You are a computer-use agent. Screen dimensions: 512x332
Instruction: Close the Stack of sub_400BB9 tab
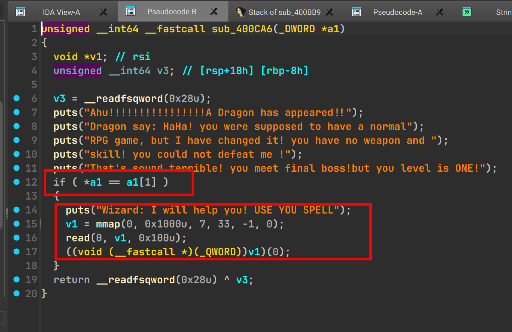click(330, 12)
